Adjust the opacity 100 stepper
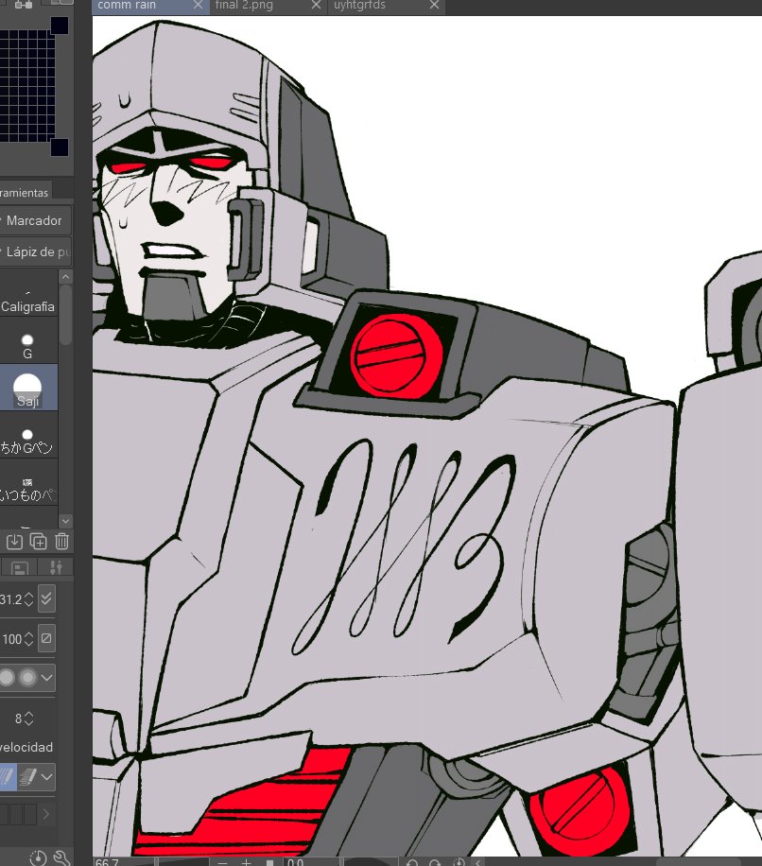The width and height of the screenshot is (762, 866). click(x=28, y=639)
